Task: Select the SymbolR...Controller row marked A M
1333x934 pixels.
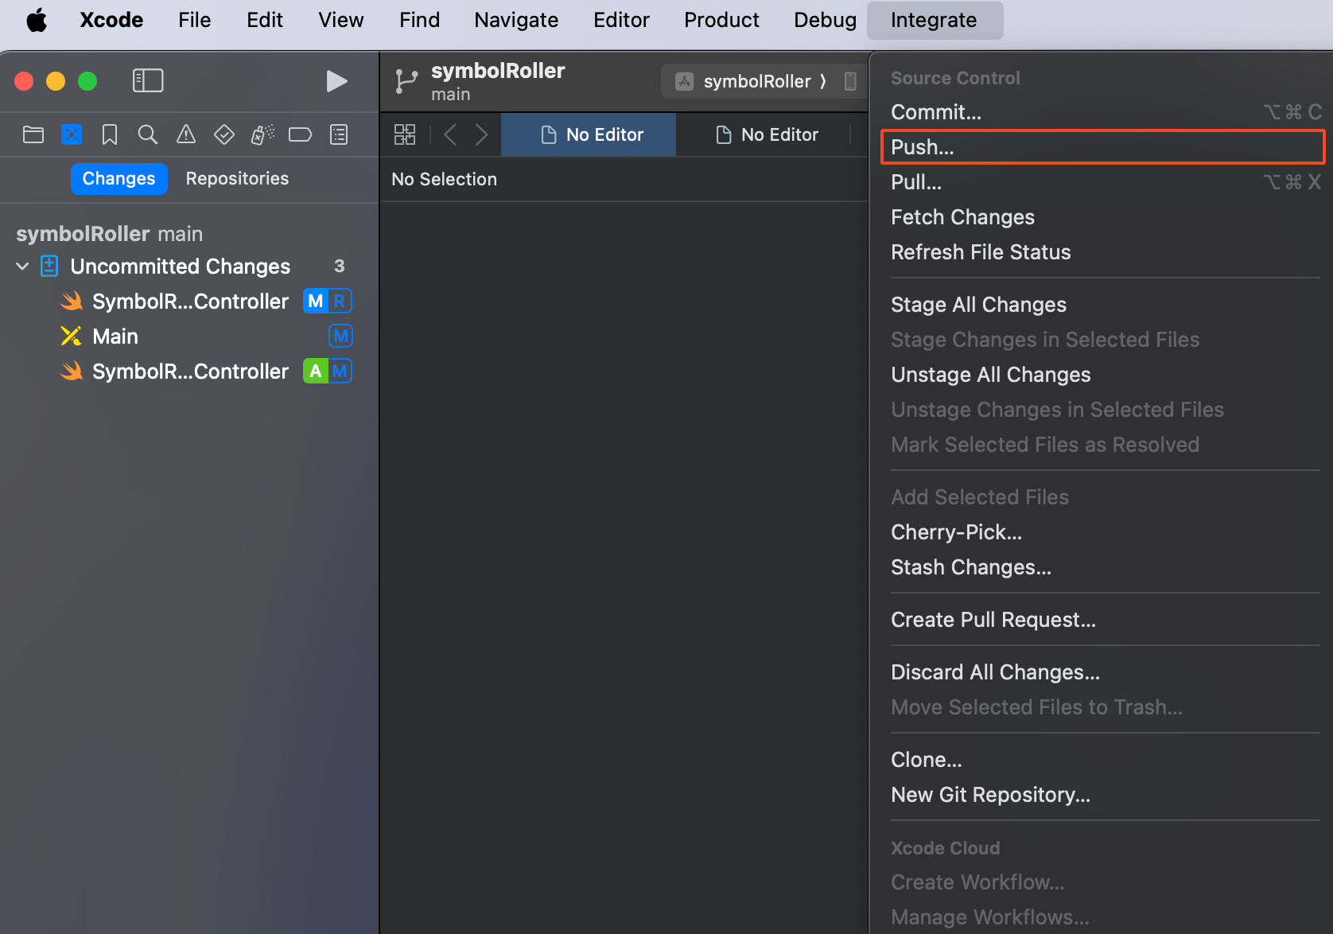Action: (x=189, y=372)
